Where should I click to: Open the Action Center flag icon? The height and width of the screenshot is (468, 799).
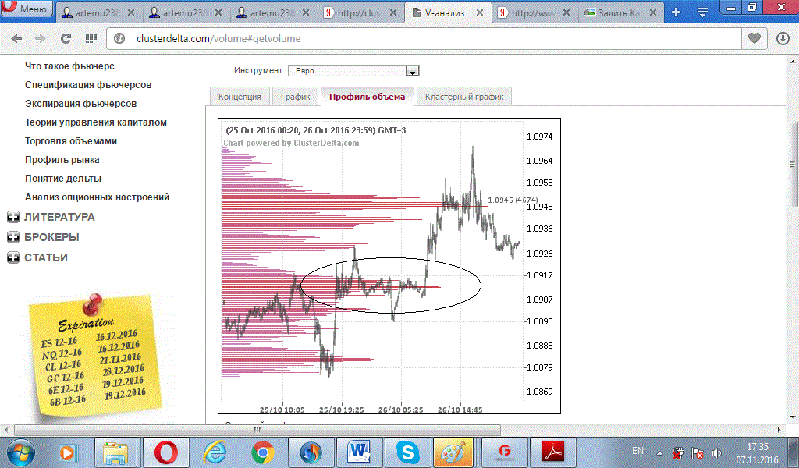coord(697,452)
